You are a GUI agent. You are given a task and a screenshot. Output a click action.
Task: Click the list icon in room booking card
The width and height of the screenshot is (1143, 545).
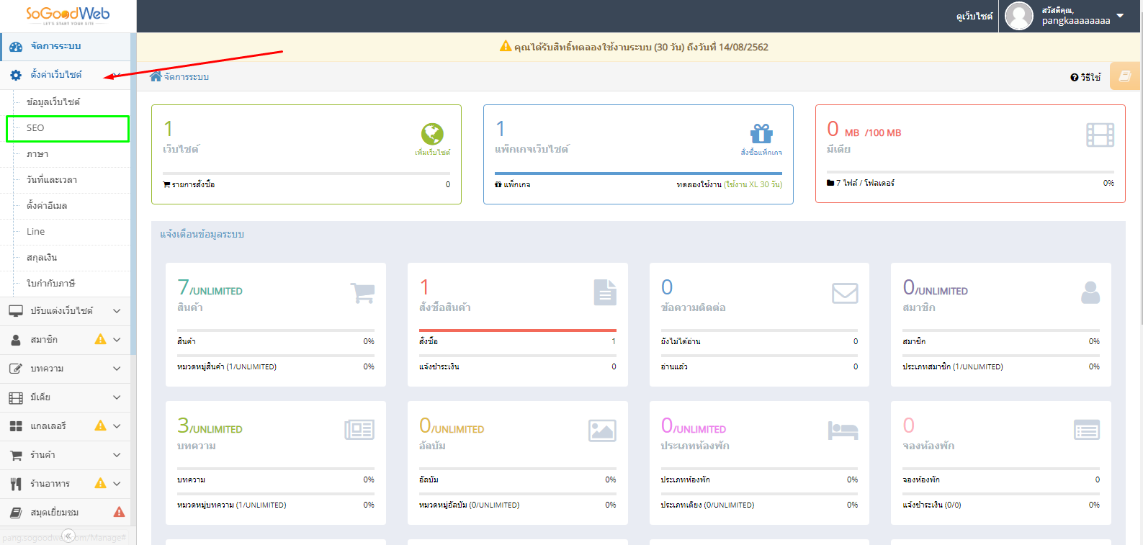click(1087, 430)
